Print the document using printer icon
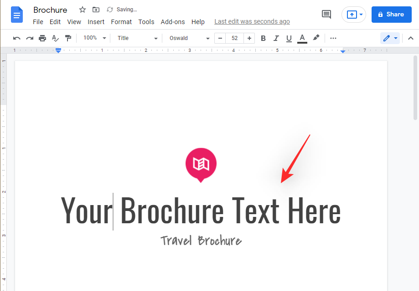This screenshot has height=291, width=419. tap(42, 38)
